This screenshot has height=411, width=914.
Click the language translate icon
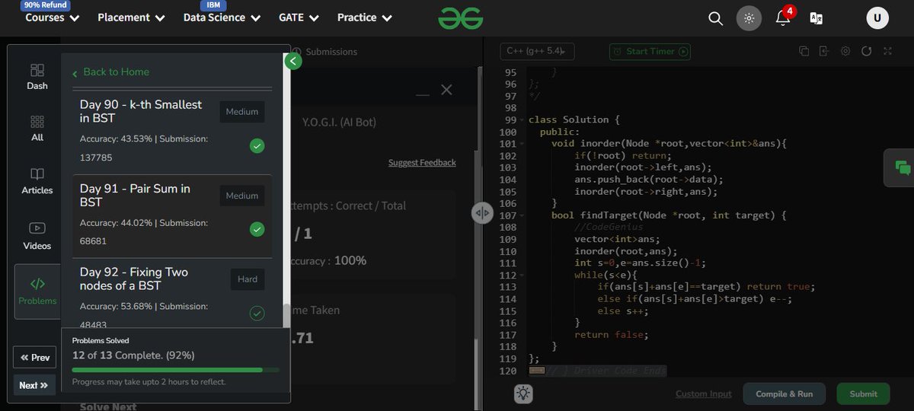click(x=816, y=18)
